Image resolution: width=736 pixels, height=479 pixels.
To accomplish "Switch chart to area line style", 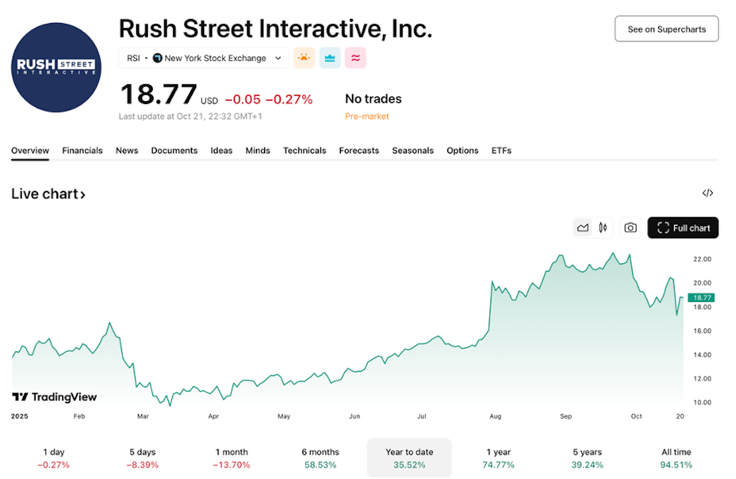I will (x=583, y=228).
